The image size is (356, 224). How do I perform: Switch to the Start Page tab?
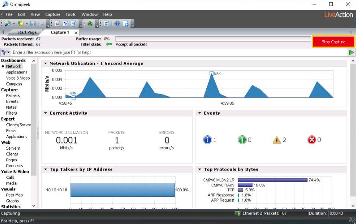click(27, 32)
